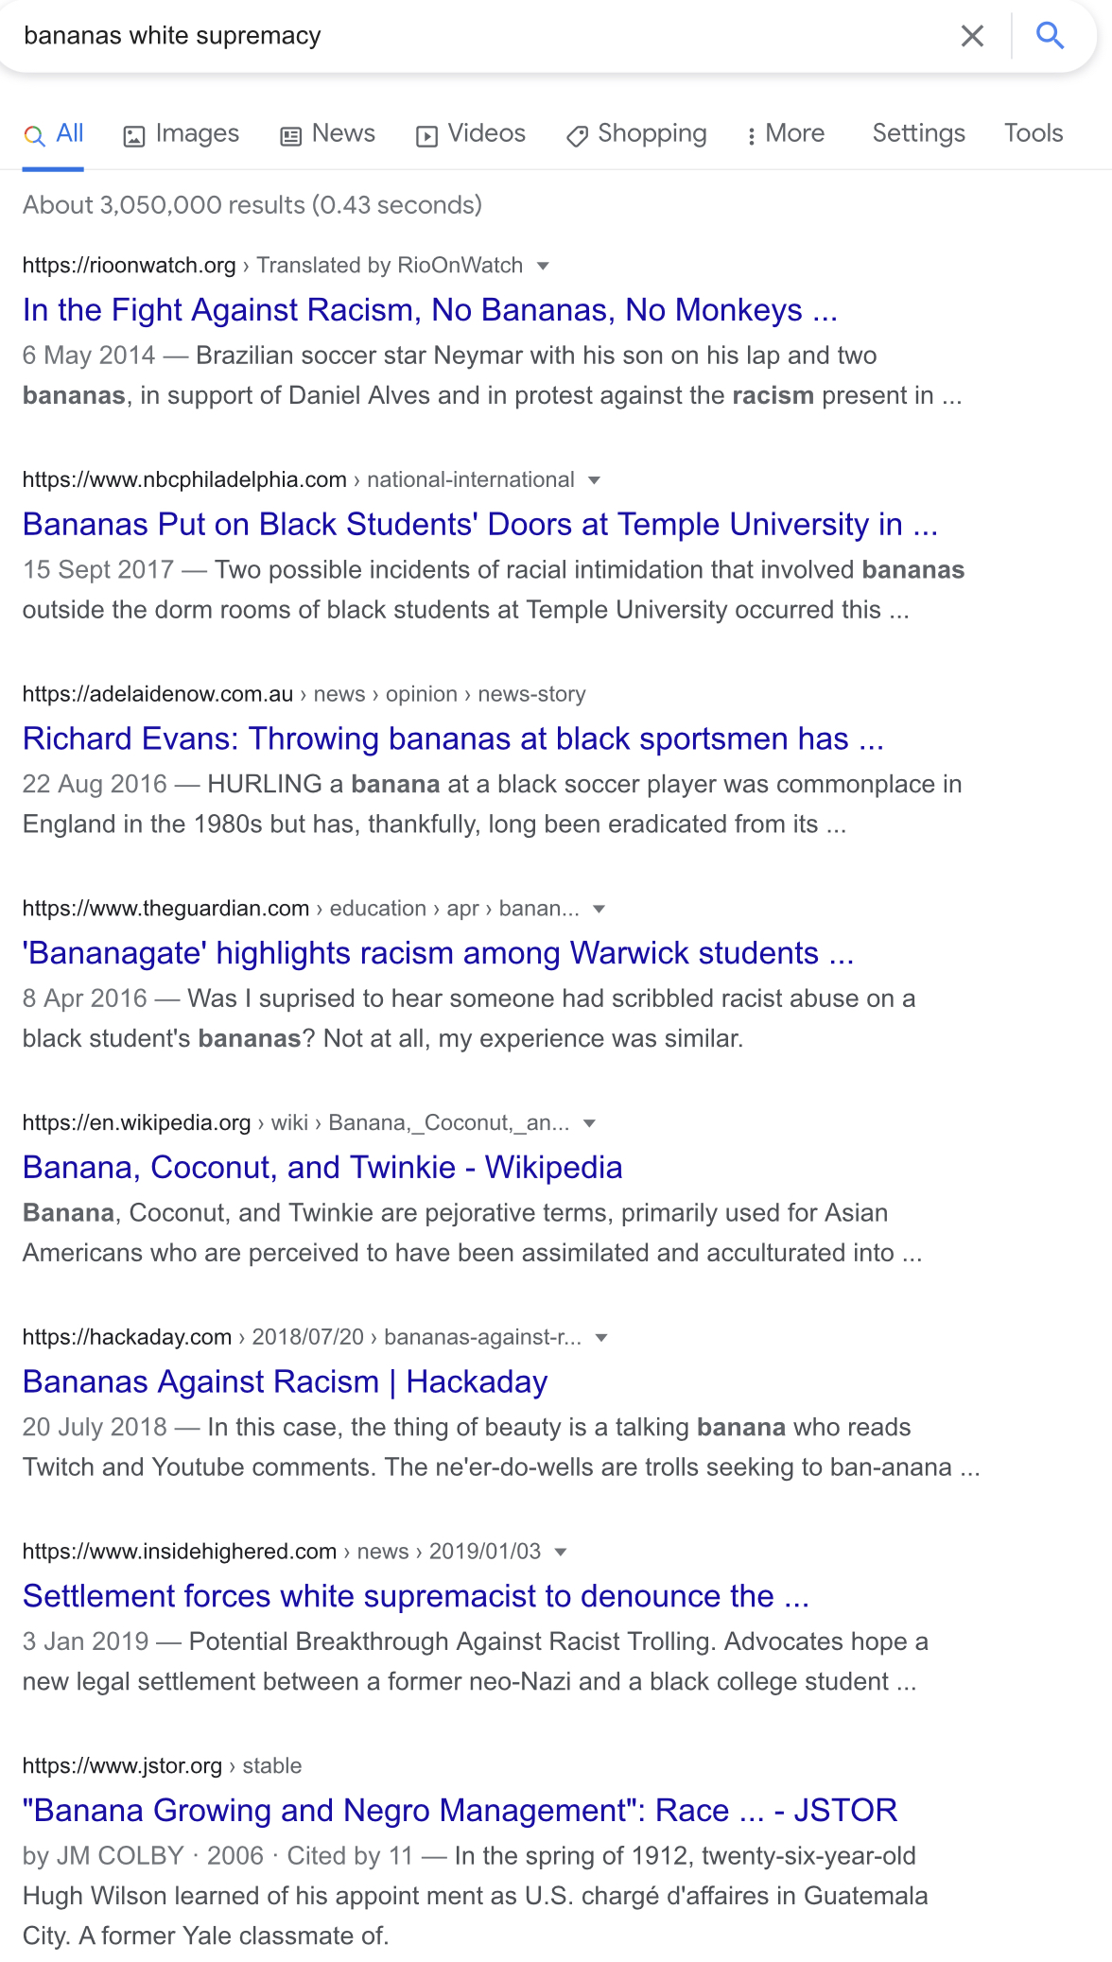This screenshot has height=1962, width=1112.
Task: Select the Shopping tab
Action: pos(636,133)
